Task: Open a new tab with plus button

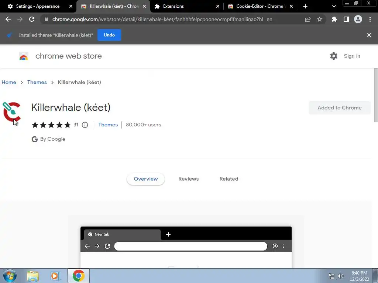Action: click(x=305, y=6)
